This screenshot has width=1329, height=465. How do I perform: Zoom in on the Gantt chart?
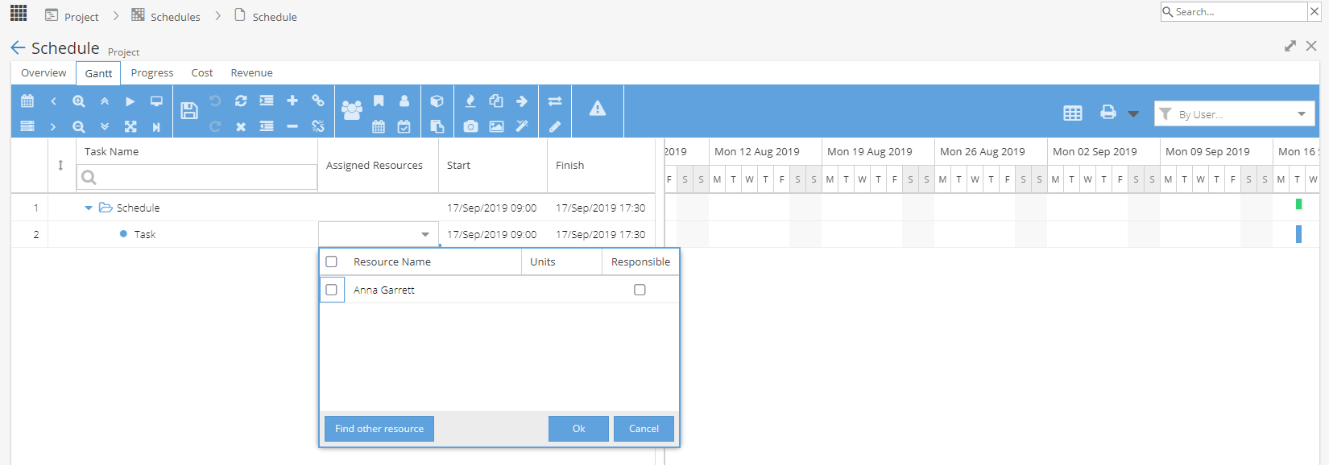point(79,101)
